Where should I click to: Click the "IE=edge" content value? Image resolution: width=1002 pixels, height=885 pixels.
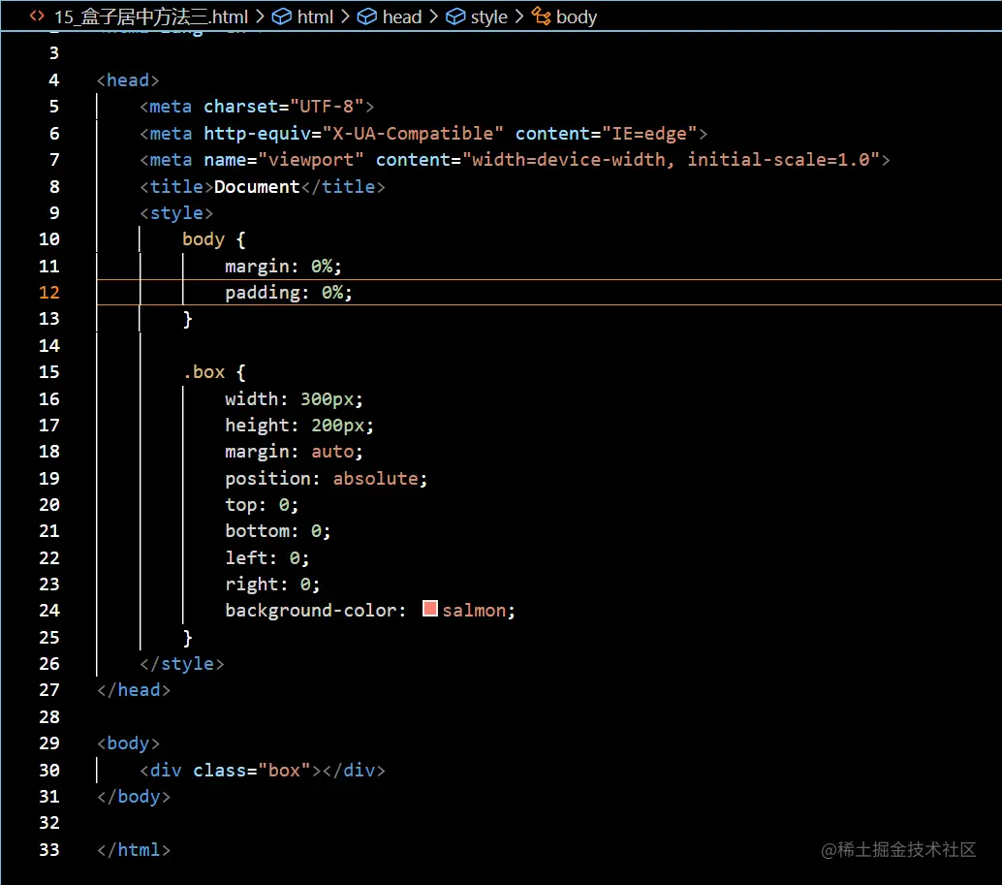[x=649, y=134]
